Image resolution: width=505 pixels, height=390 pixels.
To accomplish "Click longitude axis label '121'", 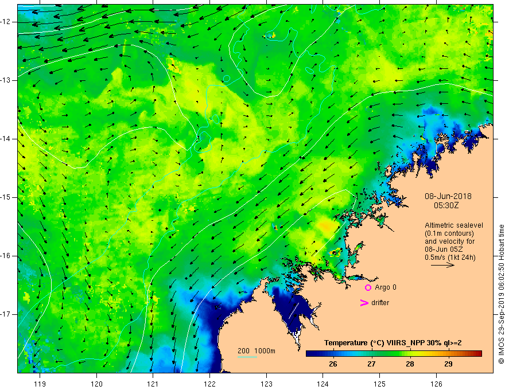I will [153, 384].
